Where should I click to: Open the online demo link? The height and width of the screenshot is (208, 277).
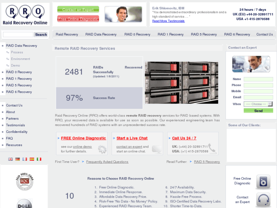tap(82, 147)
